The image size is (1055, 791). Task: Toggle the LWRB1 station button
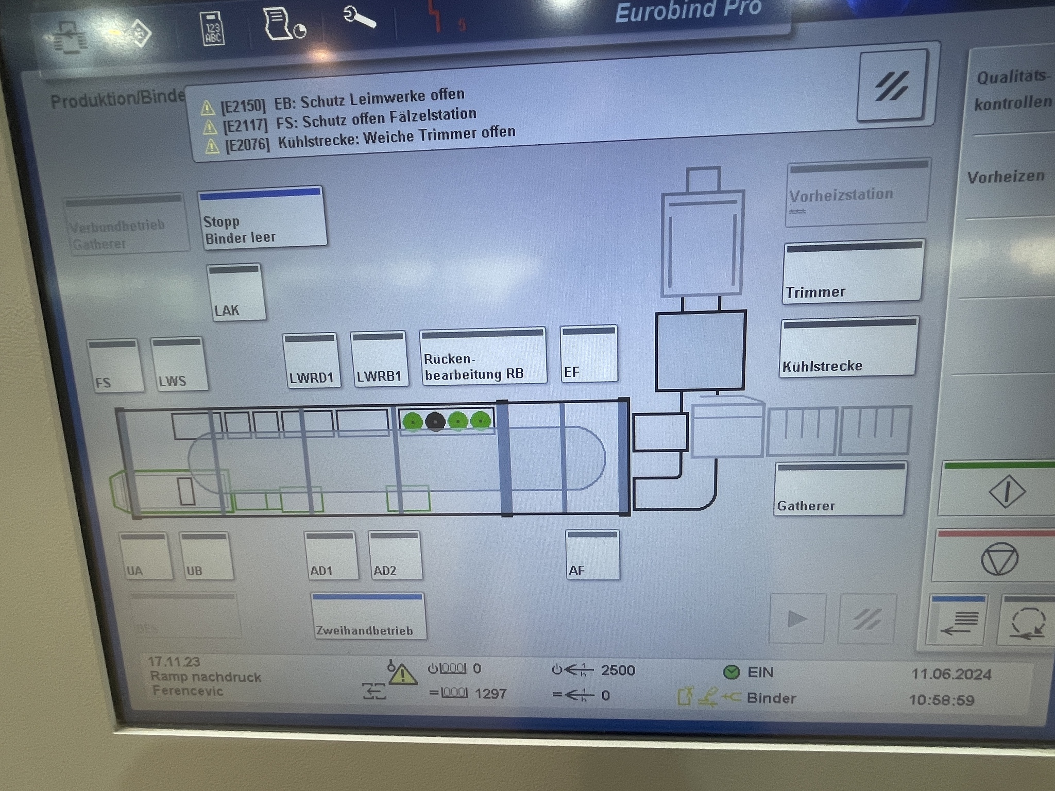coord(379,358)
